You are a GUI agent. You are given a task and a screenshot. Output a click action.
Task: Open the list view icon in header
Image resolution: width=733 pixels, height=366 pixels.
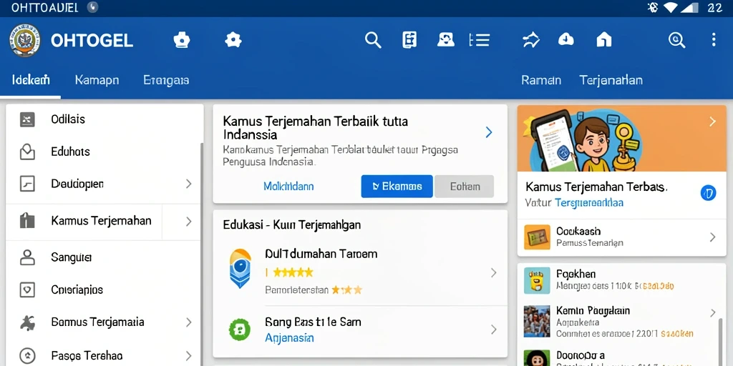479,40
